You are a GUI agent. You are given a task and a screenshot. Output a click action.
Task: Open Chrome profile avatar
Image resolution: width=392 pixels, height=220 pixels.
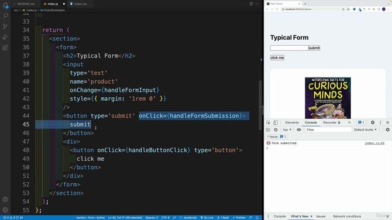pyautogui.click(x=384, y=9)
